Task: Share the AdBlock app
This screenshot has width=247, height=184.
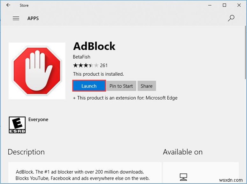Action: click(x=147, y=86)
